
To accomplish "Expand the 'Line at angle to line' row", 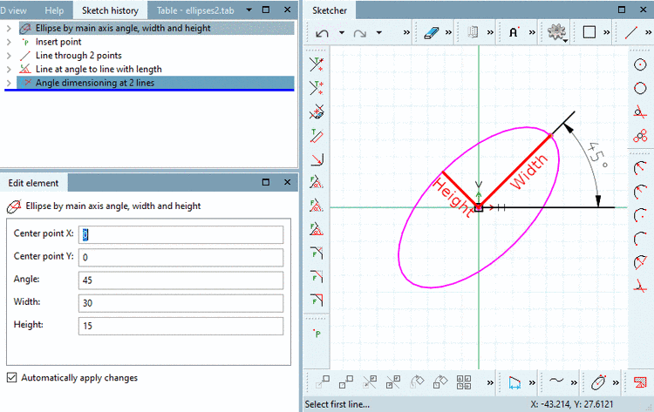I will [9, 69].
